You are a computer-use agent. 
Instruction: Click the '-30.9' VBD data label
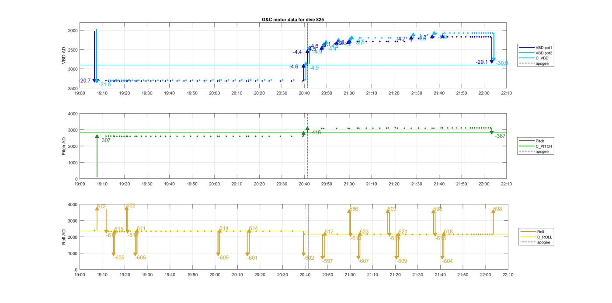[502, 63]
